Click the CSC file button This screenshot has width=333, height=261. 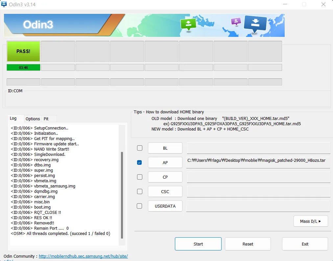click(x=165, y=191)
